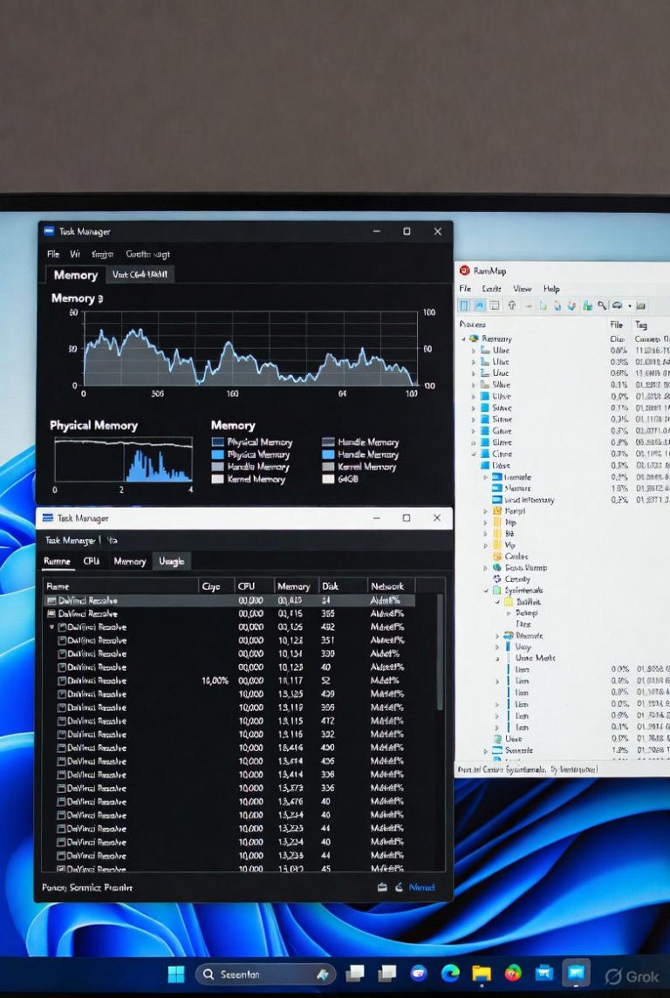670x998 pixels.
Task: Click the large Memory usage graph
Action: pyautogui.click(x=250, y=348)
